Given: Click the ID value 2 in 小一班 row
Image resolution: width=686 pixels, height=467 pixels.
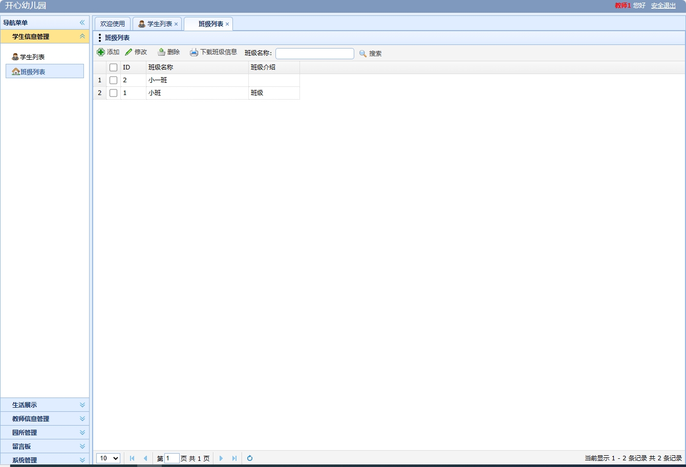Looking at the screenshot, I should coord(133,80).
